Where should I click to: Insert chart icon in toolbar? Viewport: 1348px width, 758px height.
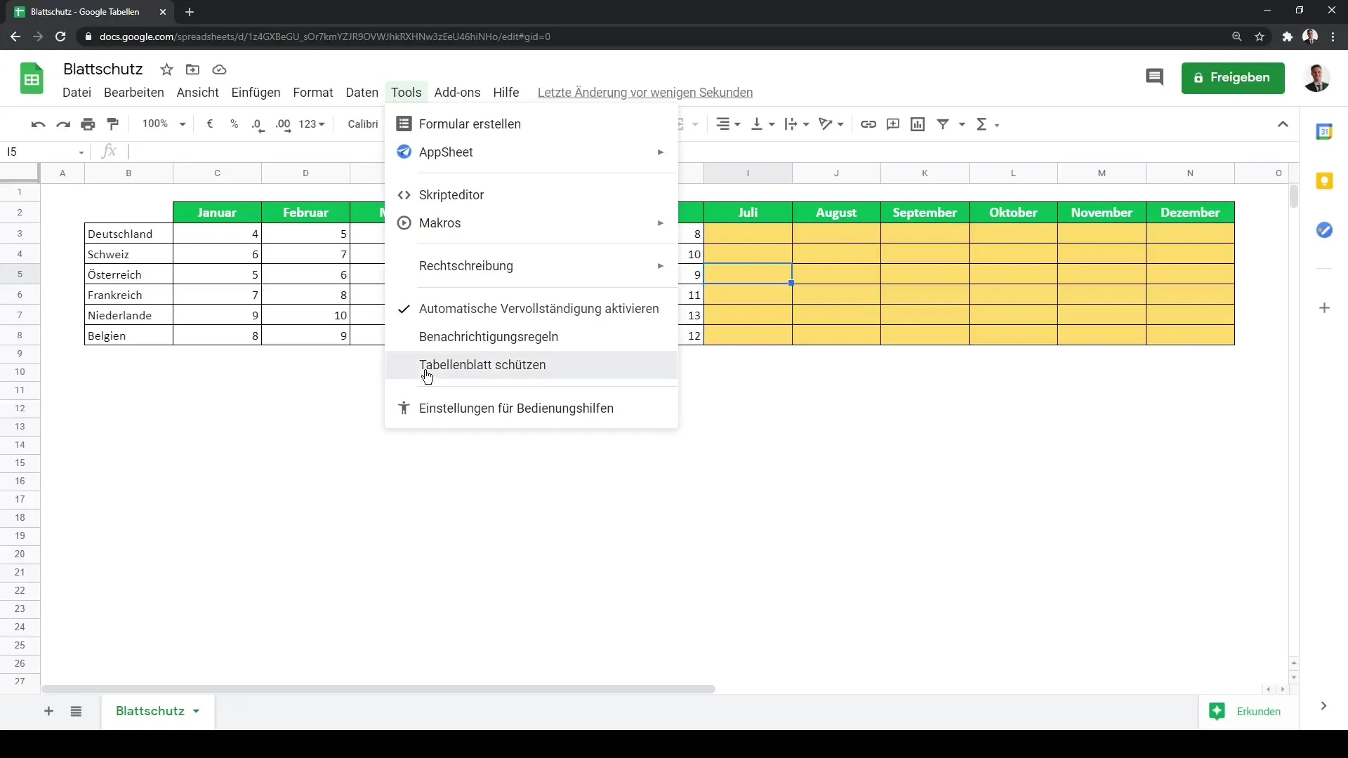(918, 124)
